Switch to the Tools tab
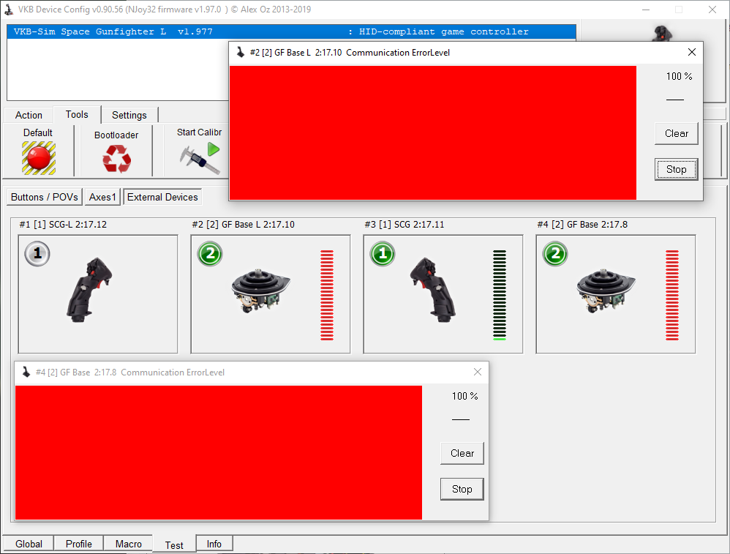 [x=77, y=114]
